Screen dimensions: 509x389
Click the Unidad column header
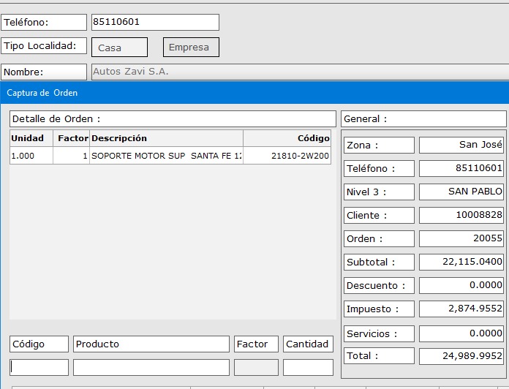31,138
